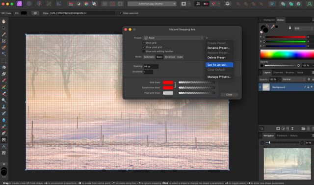Open the RGB colour model dropdown
Viewport: 314px width, 185px height.
coord(303,28)
